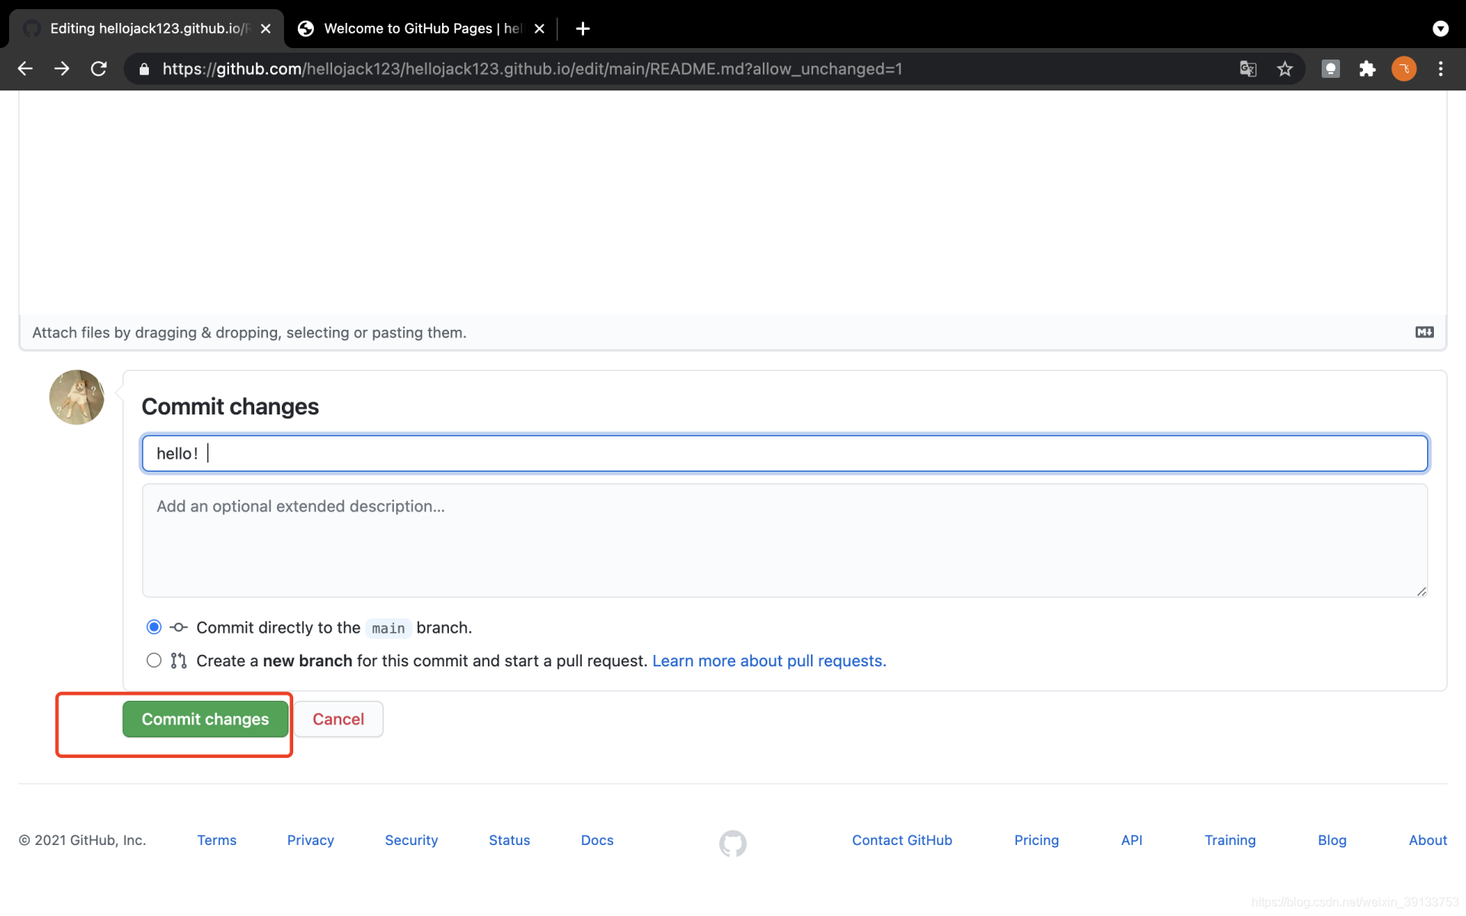
Task: Open the About footer link
Action: [x=1428, y=840]
